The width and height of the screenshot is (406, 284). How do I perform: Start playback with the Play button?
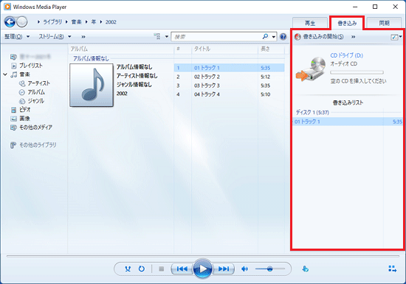pos(203,269)
